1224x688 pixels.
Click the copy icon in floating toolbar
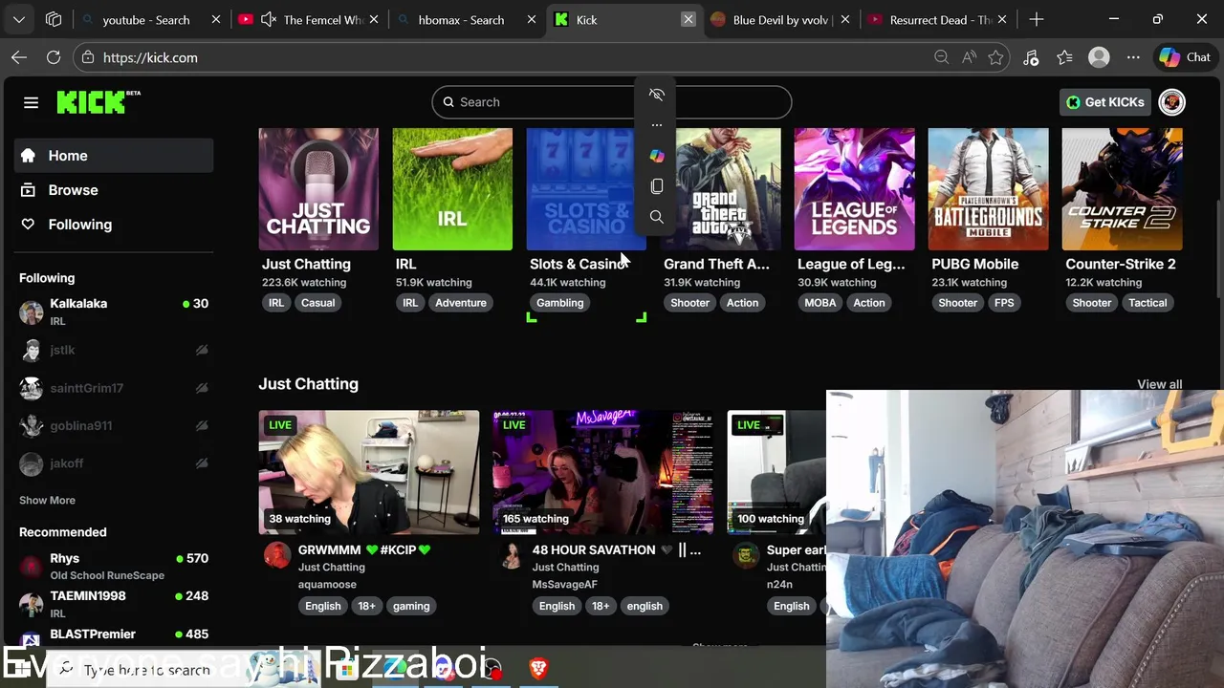pyautogui.click(x=657, y=186)
